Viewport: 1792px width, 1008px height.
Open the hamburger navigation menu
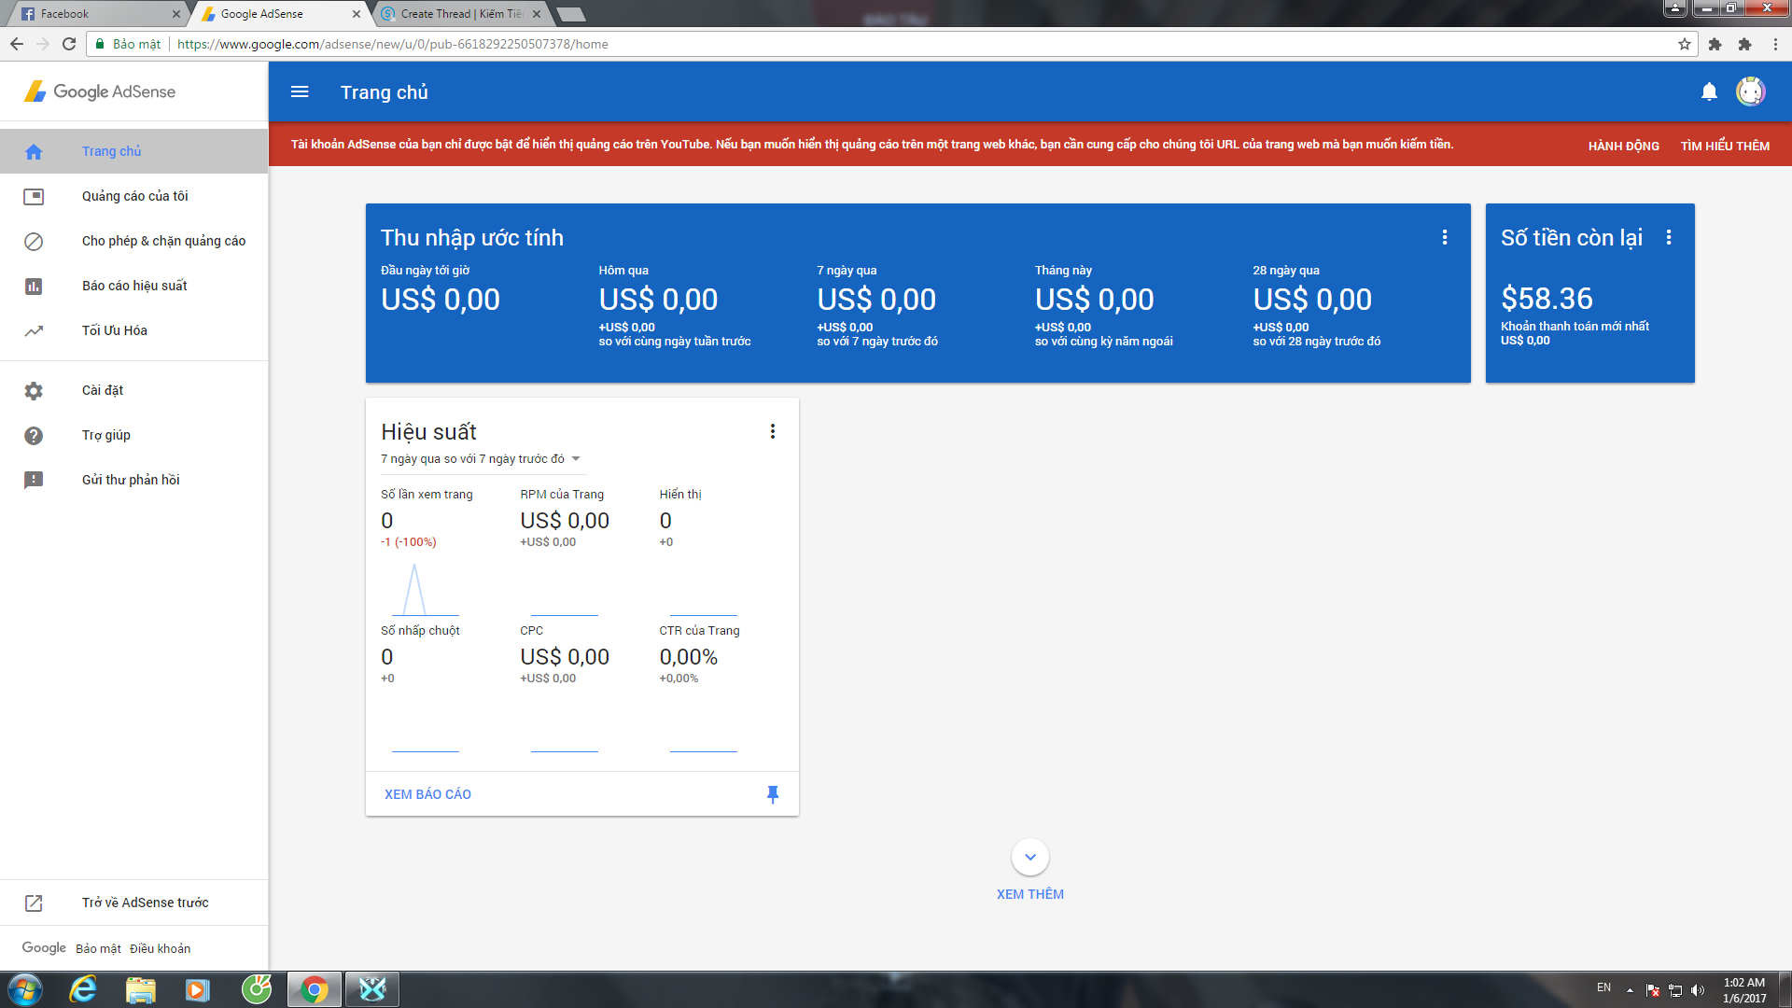(300, 91)
